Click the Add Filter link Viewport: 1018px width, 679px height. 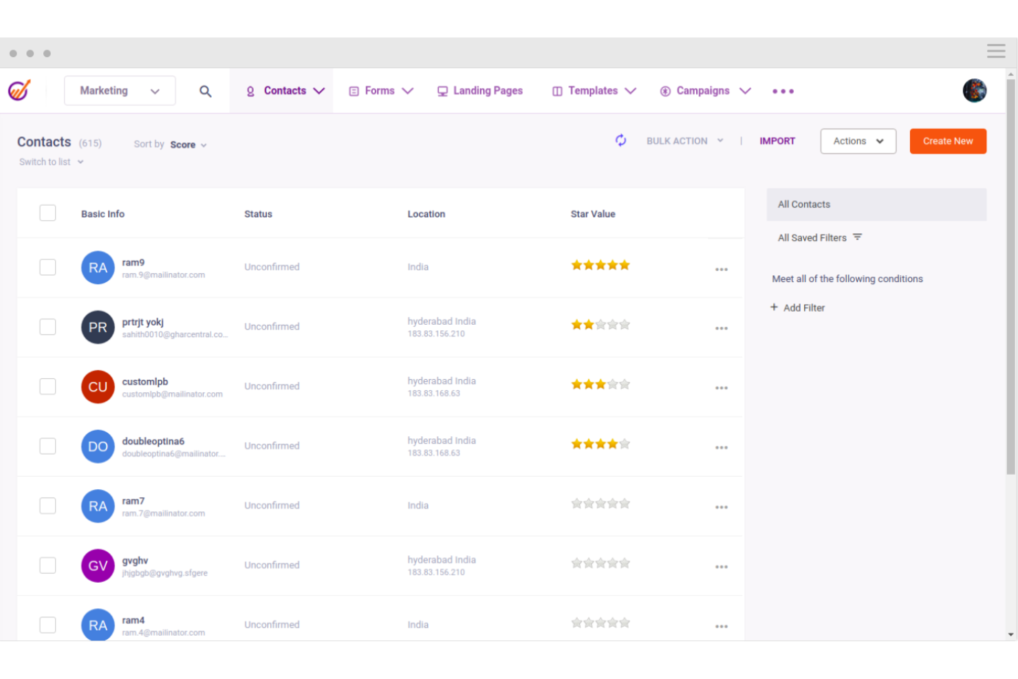[797, 308]
